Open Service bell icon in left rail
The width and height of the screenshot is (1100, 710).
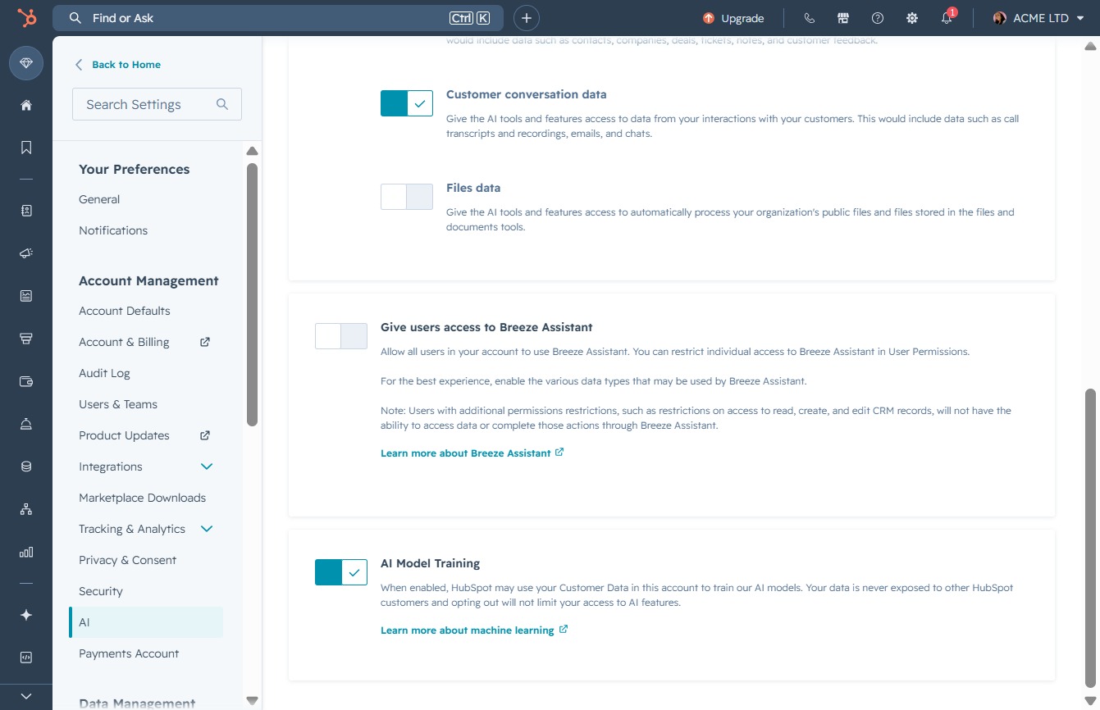point(26,424)
